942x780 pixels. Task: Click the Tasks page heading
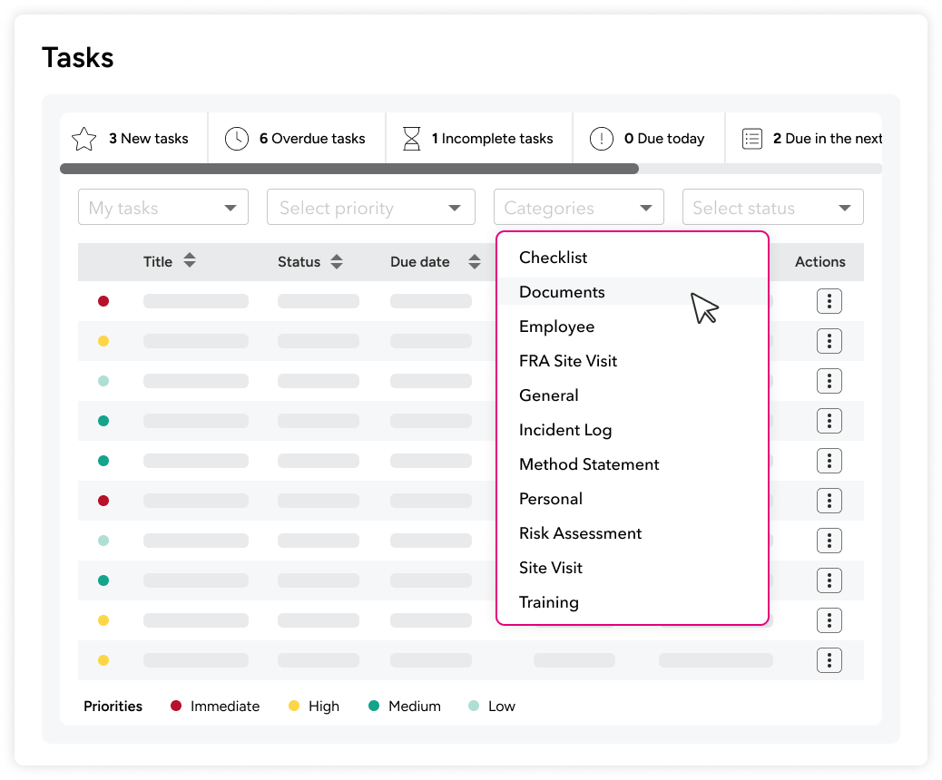77,58
